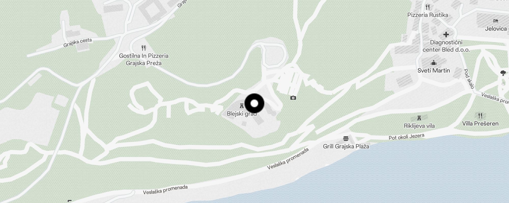Click the black location pin marker

[254, 104]
